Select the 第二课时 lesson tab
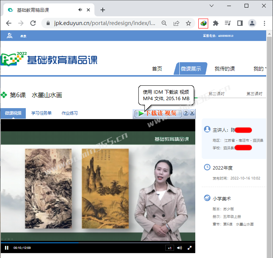 point(217,94)
